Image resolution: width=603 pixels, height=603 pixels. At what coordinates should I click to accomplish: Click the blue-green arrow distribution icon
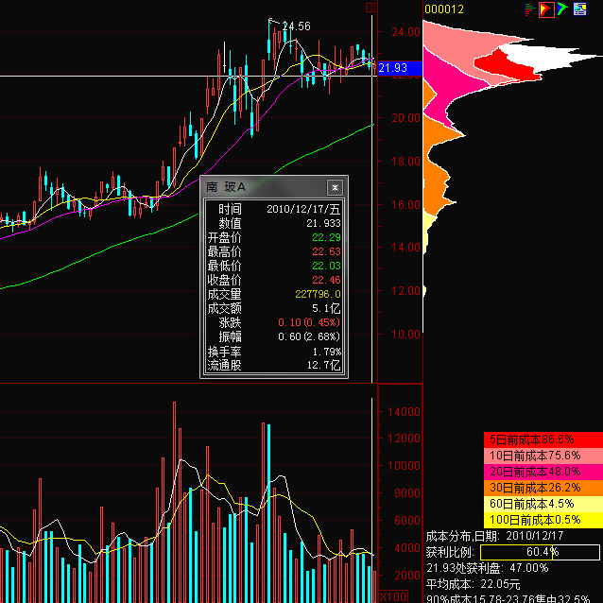point(562,9)
